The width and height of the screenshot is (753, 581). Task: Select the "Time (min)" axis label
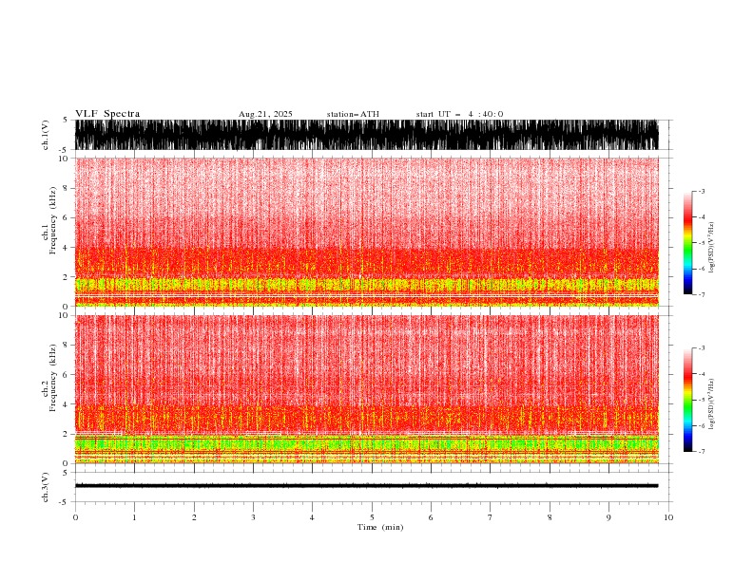tap(380, 527)
